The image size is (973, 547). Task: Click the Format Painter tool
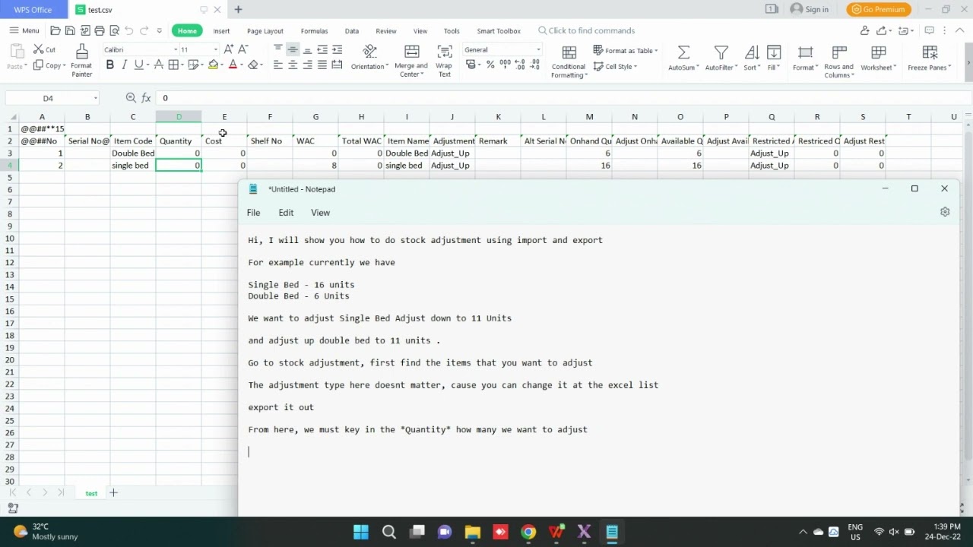coord(81,60)
